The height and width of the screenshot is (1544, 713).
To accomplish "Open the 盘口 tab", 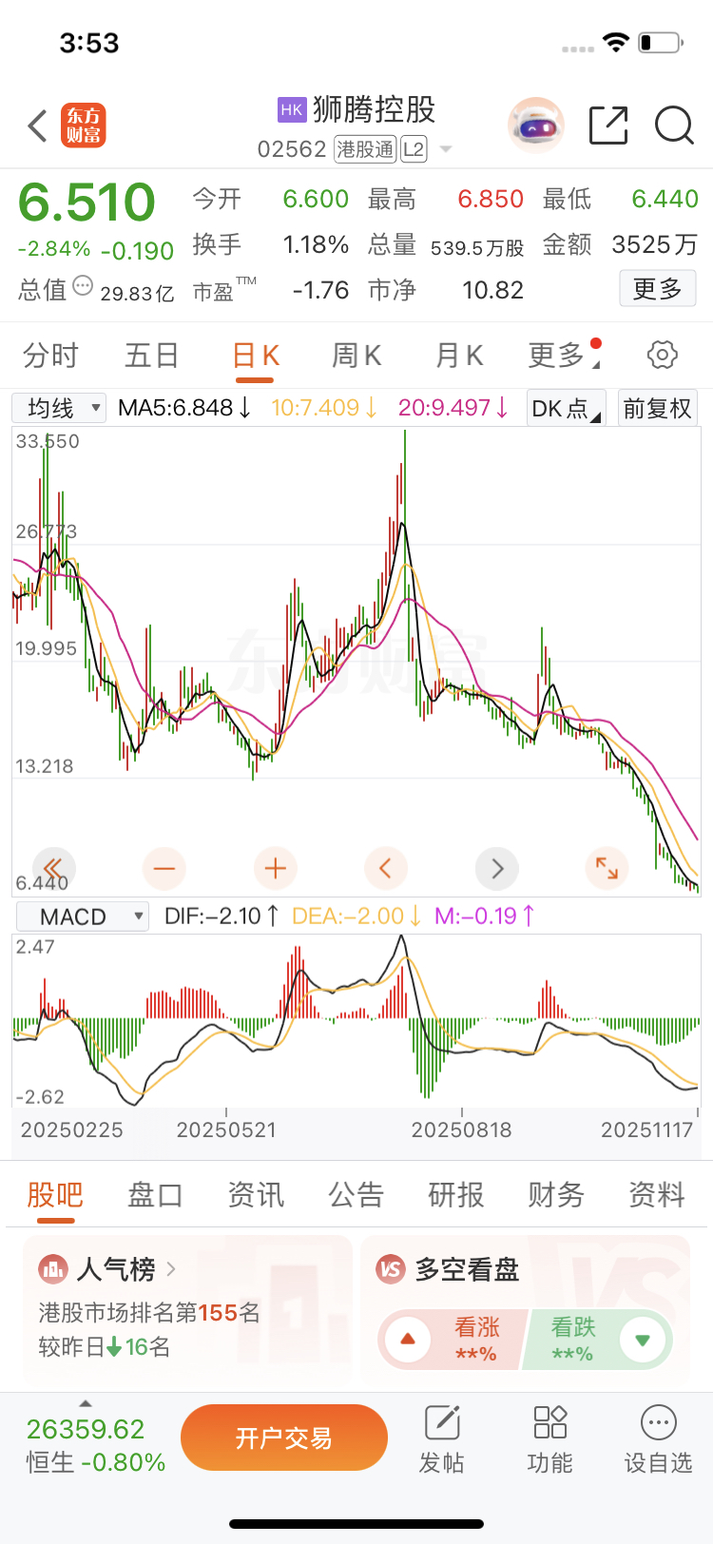I will point(155,1194).
